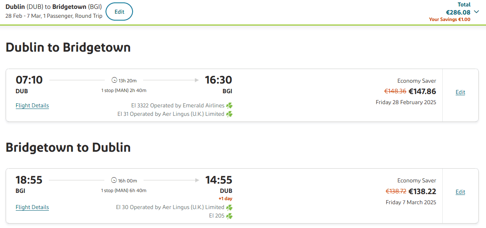Image resolution: width=486 pixels, height=228 pixels.
Task: Edit the outbound flight on 28 February
Action: (x=460, y=92)
